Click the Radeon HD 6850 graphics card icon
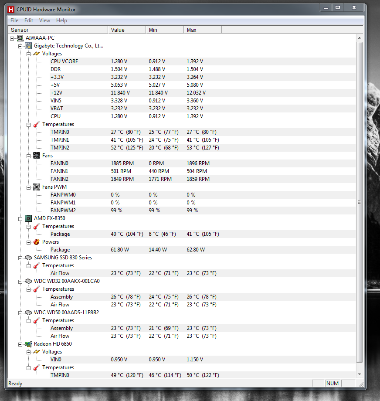Screen dimensions: 380x401 point(28,344)
